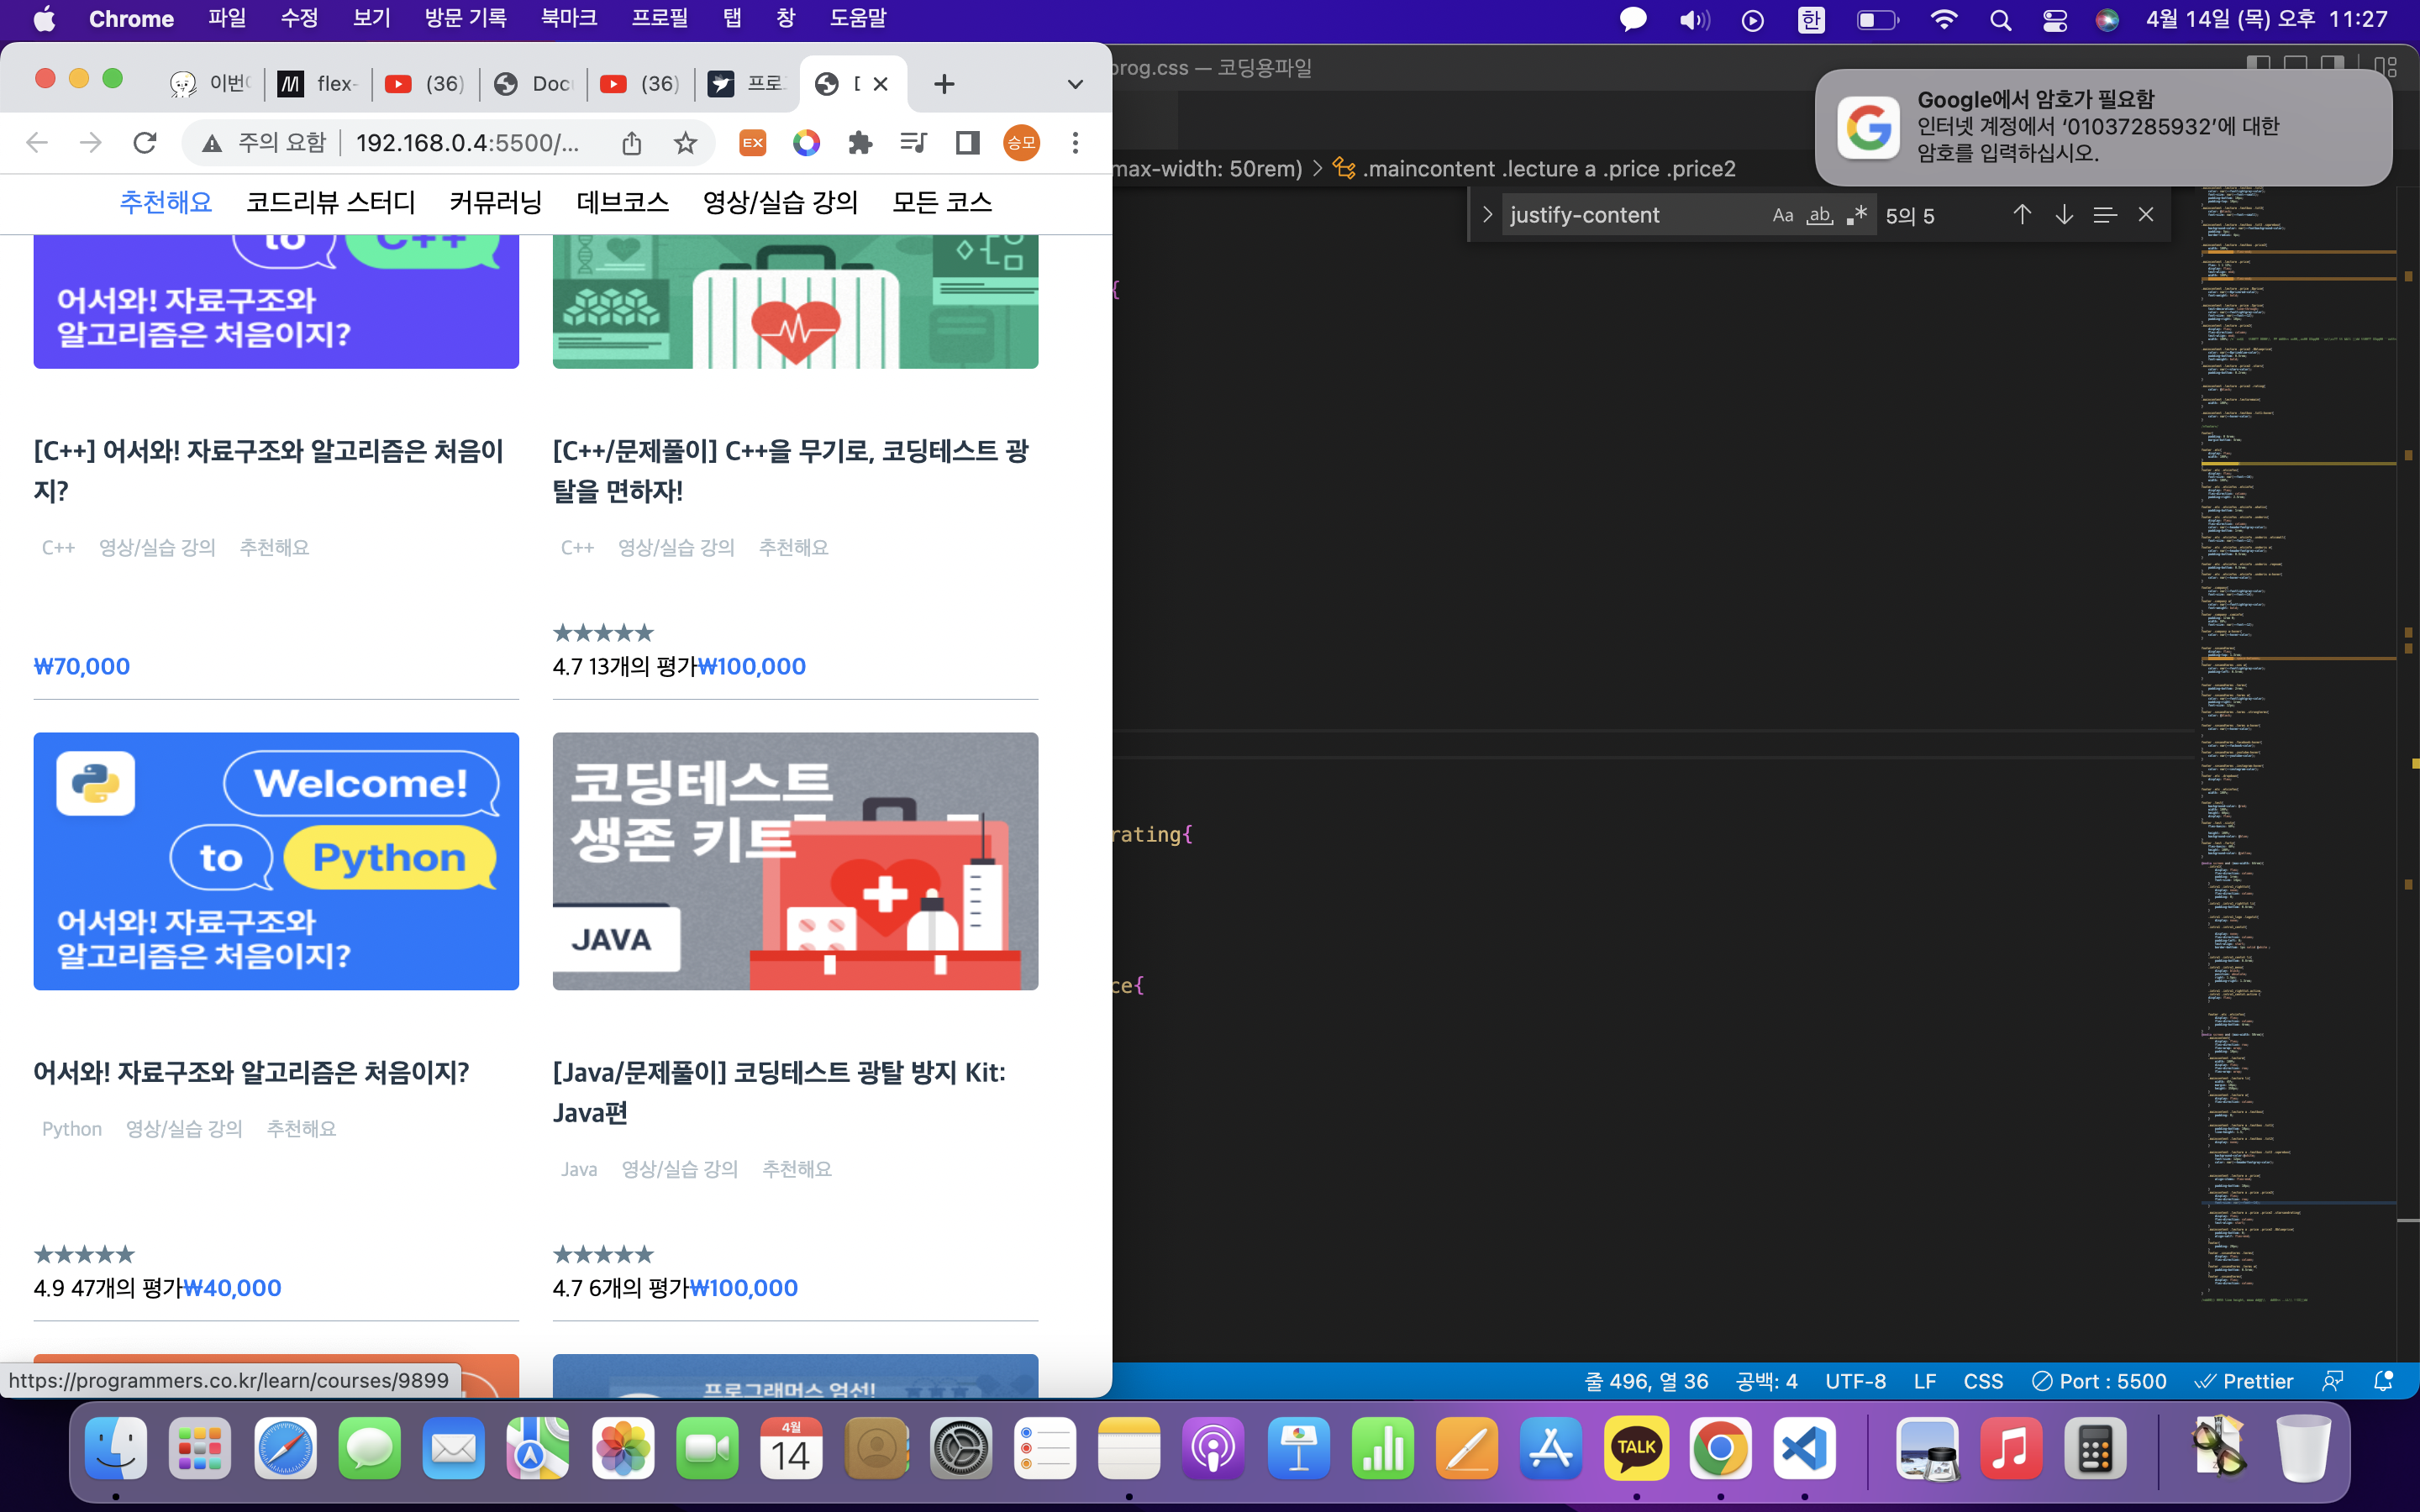Click the Port : 5500 Live Server button
Image resolution: width=2420 pixels, height=1512 pixels.
tap(2099, 1381)
